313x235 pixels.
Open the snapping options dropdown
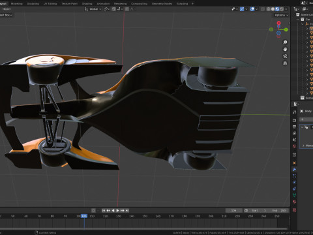[x=119, y=9]
